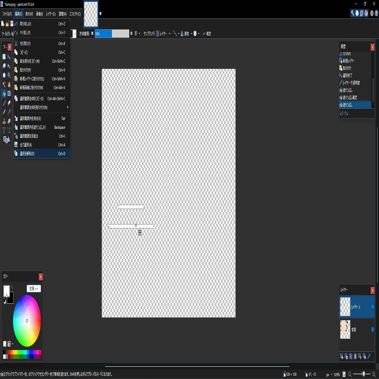Select the tame.png image thumbnail
Screen dimensions: 379x379
pos(91,14)
